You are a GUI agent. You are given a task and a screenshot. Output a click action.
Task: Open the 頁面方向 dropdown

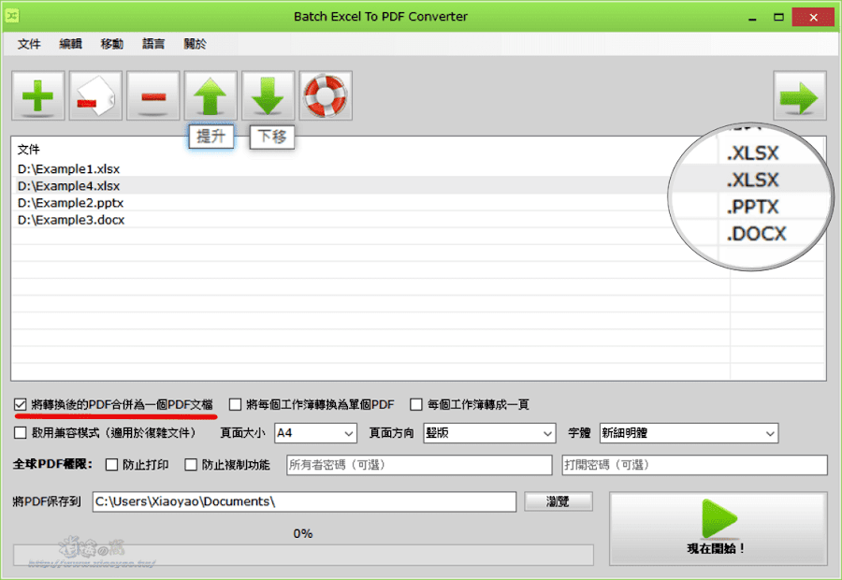(489, 433)
